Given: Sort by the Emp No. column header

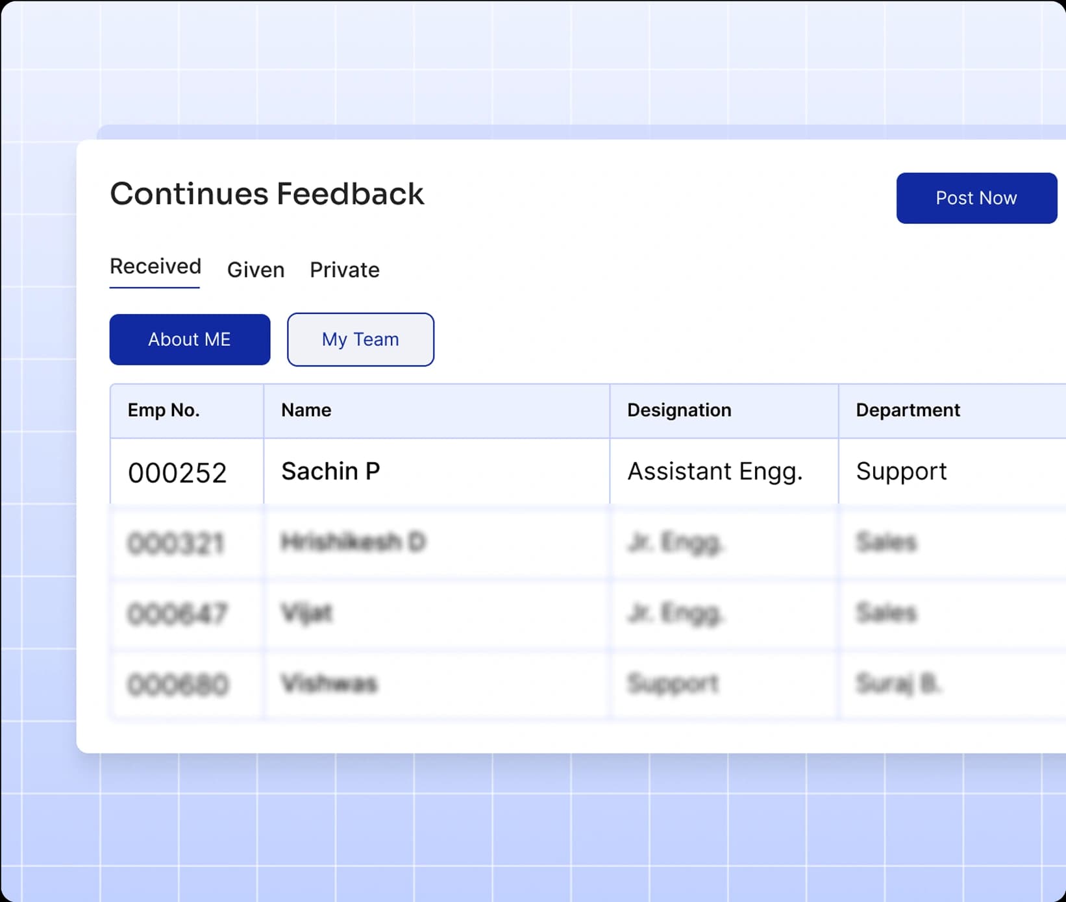Looking at the screenshot, I should [162, 409].
